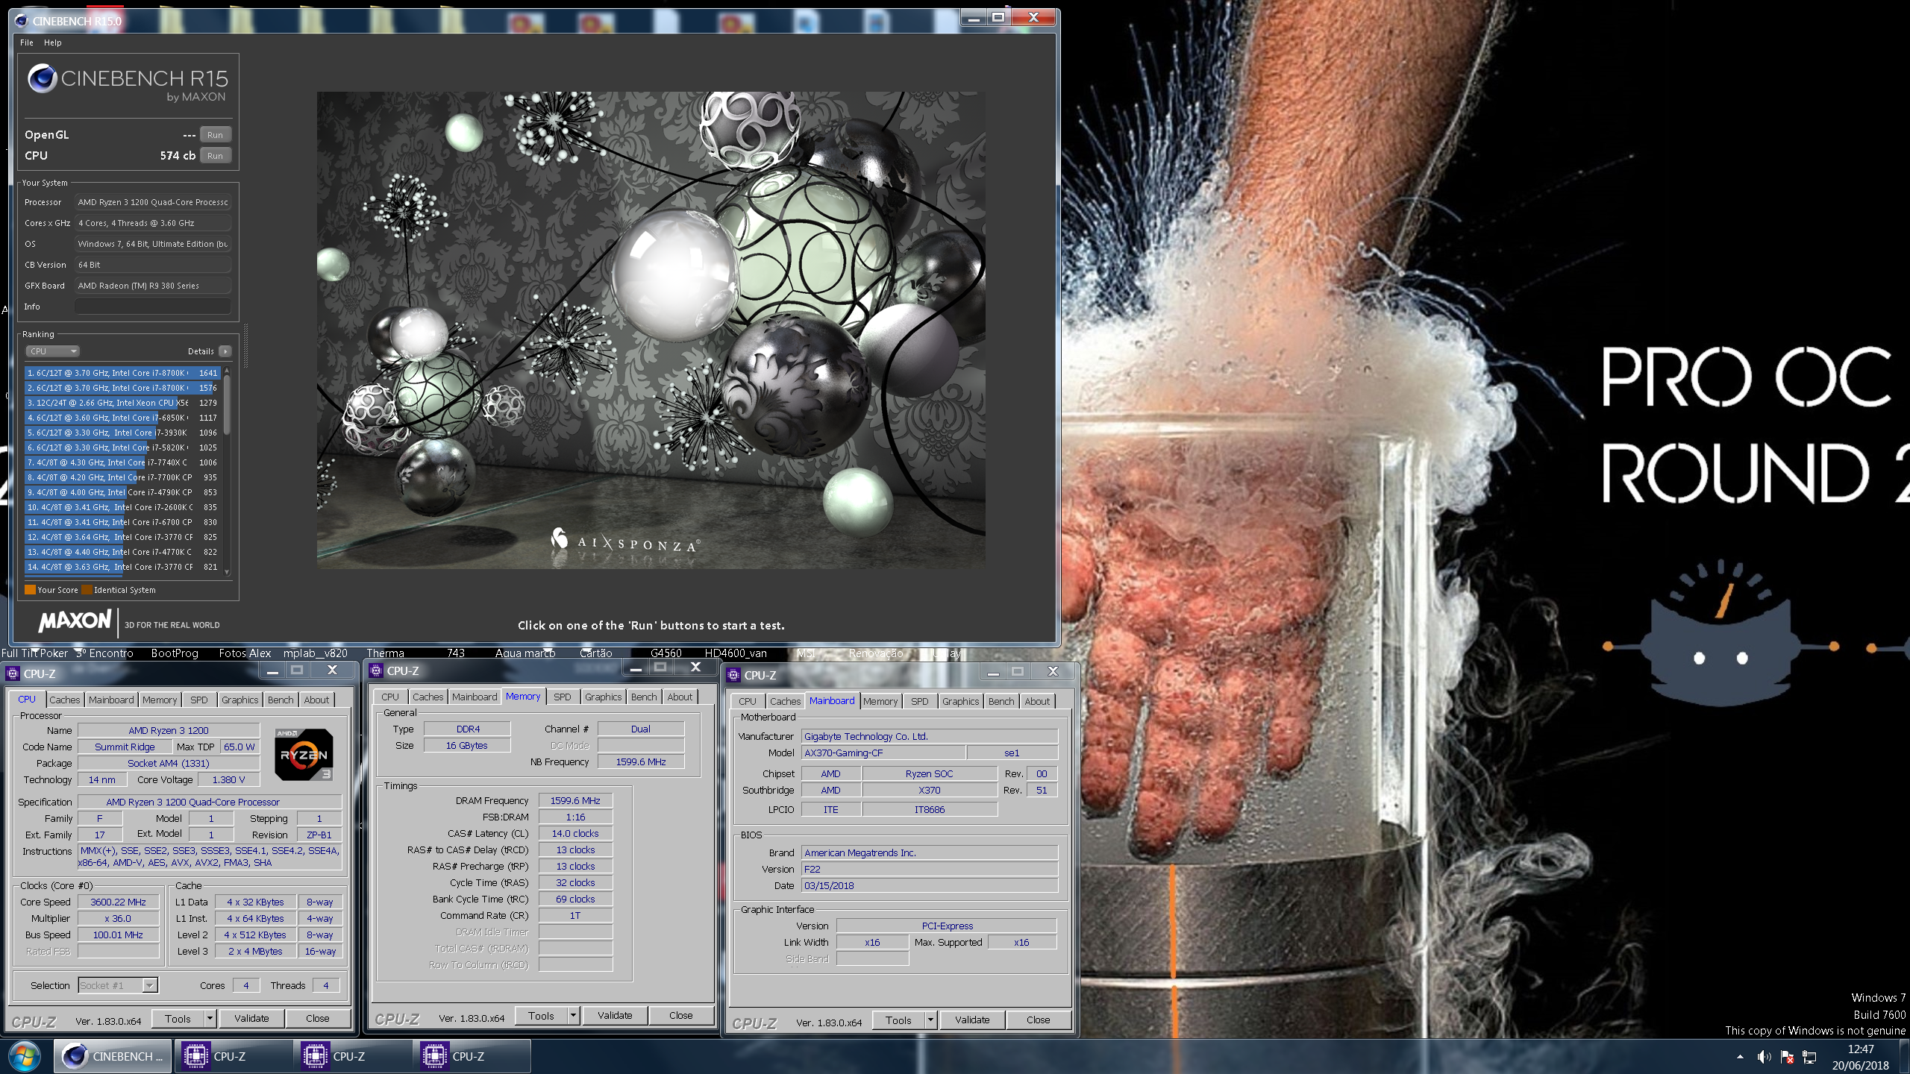Open Tools dropdown arrow in left CPU-Z
The image size is (1910, 1074).
pos(210,1018)
